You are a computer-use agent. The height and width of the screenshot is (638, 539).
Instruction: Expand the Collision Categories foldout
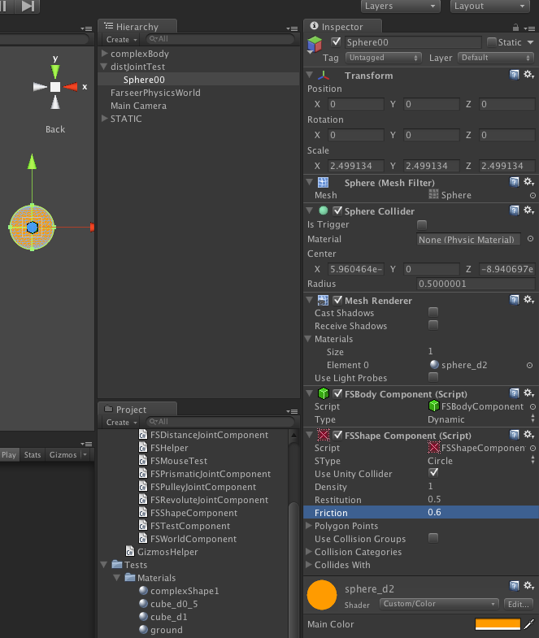point(309,551)
